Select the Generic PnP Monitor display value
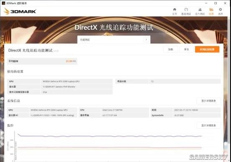The height and width of the screenshot is (162, 231). click(x=59, y=87)
